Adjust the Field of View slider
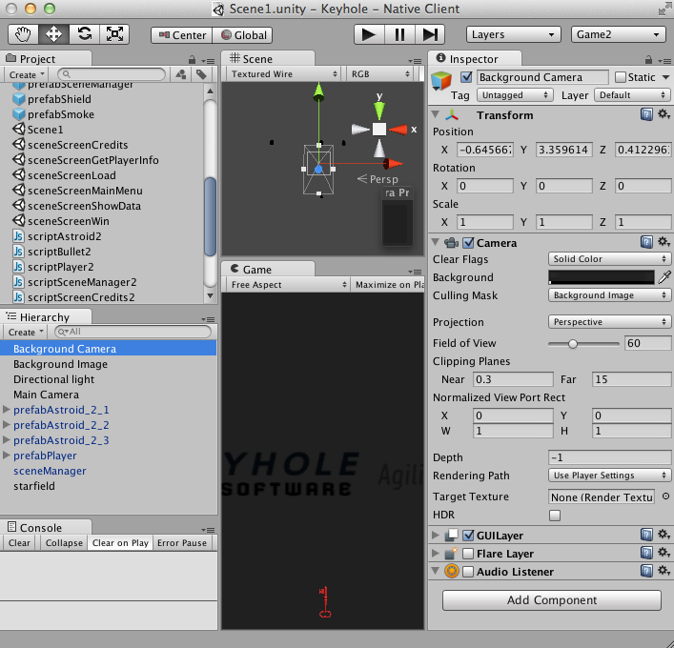 [573, 343]
